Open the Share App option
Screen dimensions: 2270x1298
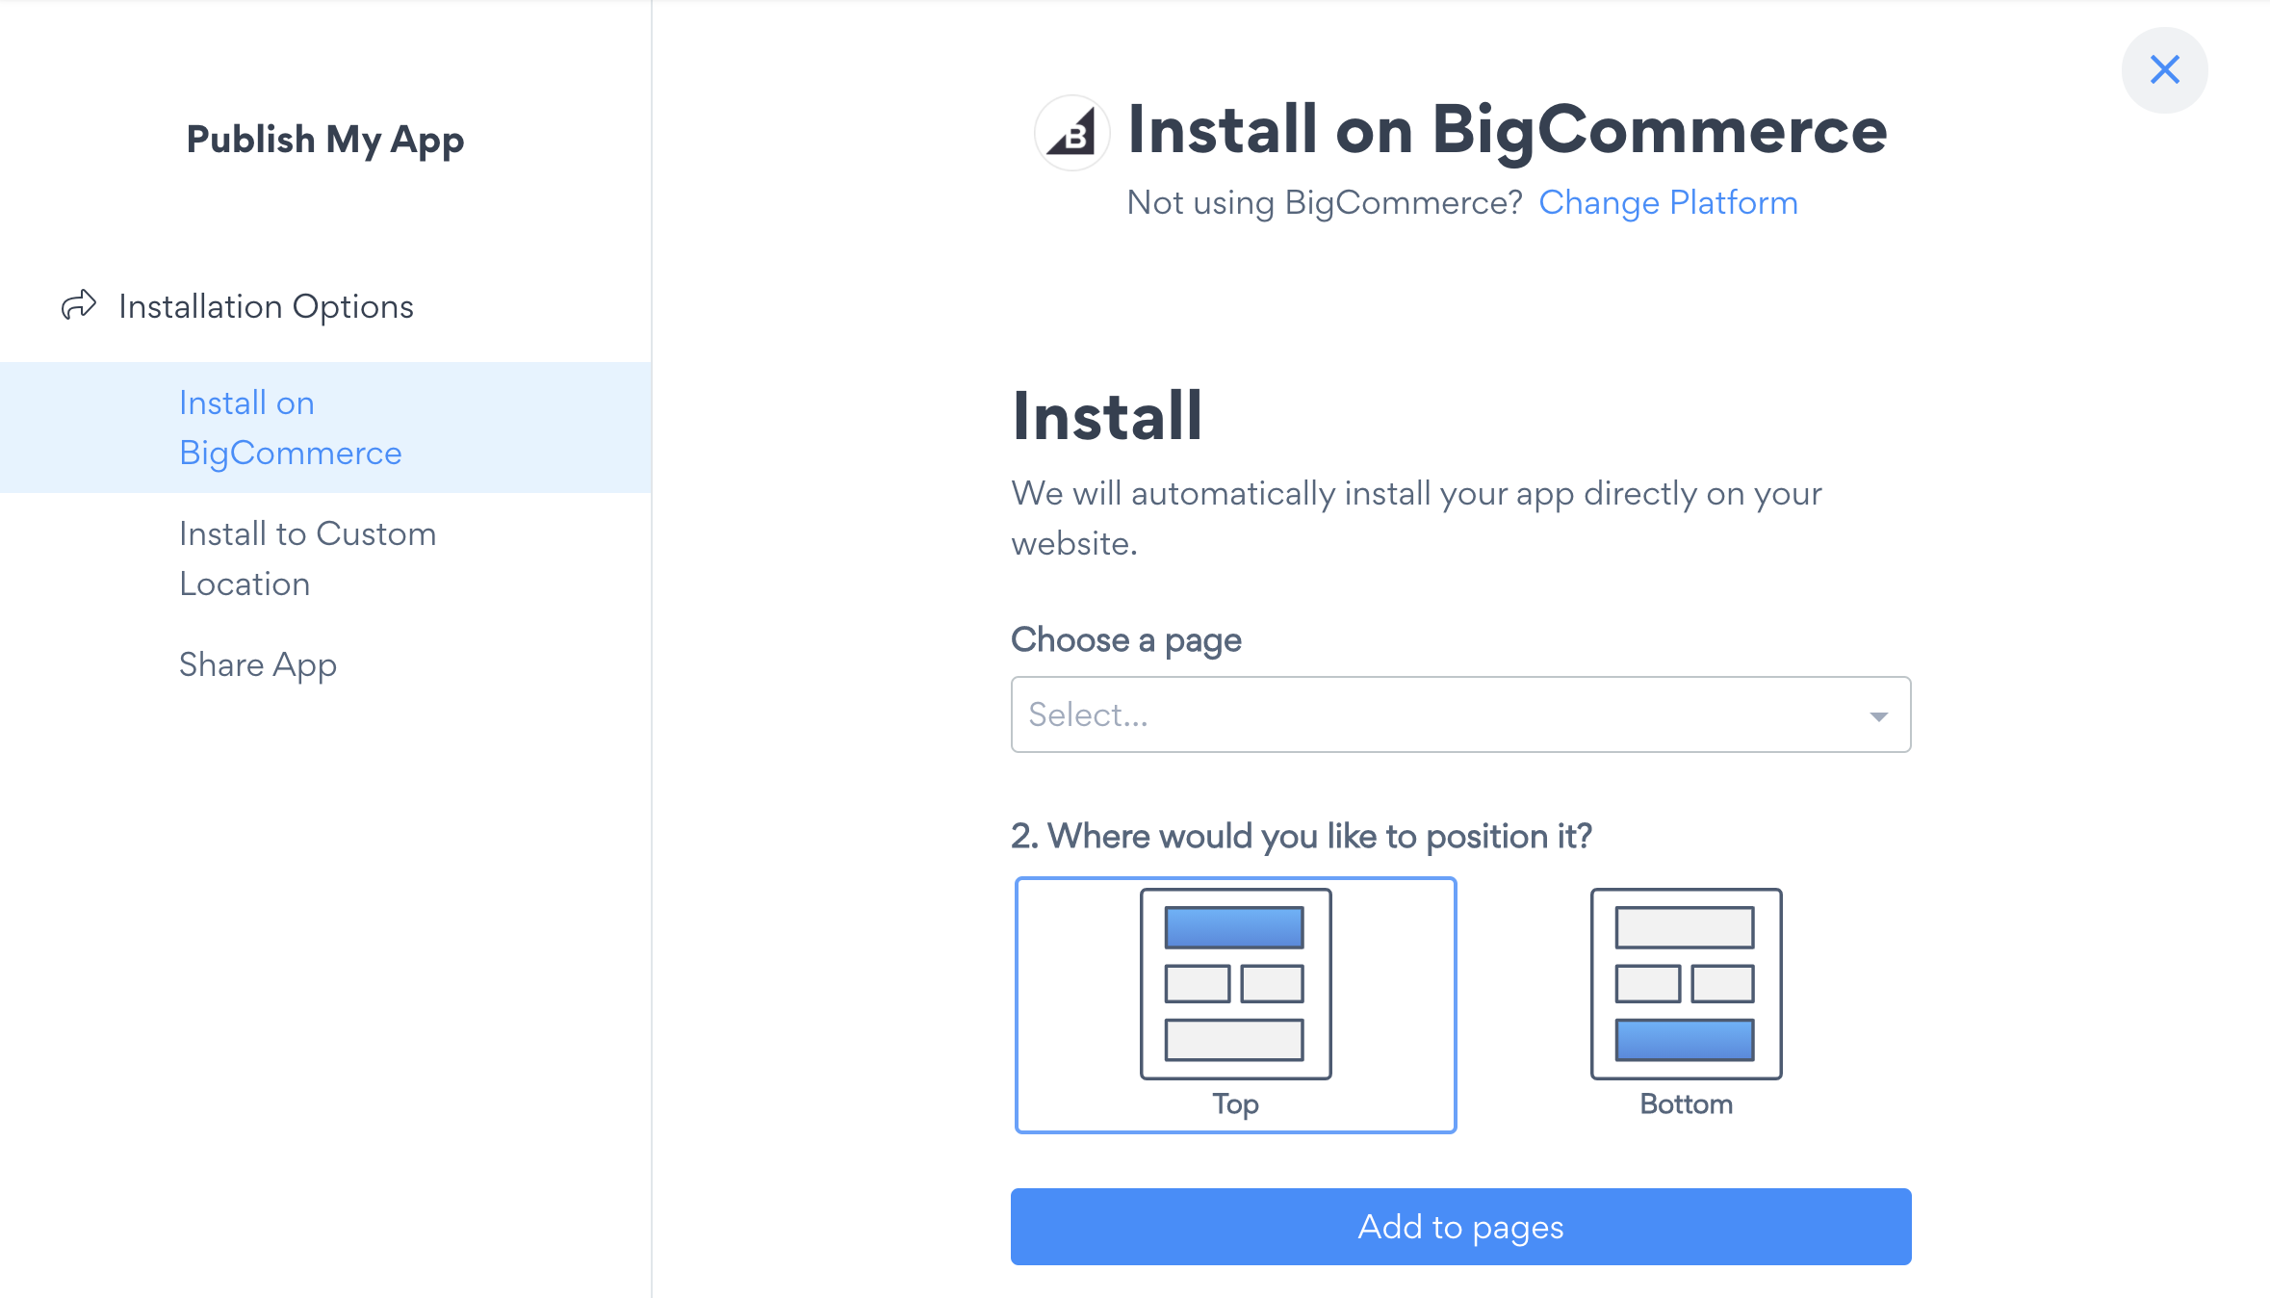coord(258,664)
